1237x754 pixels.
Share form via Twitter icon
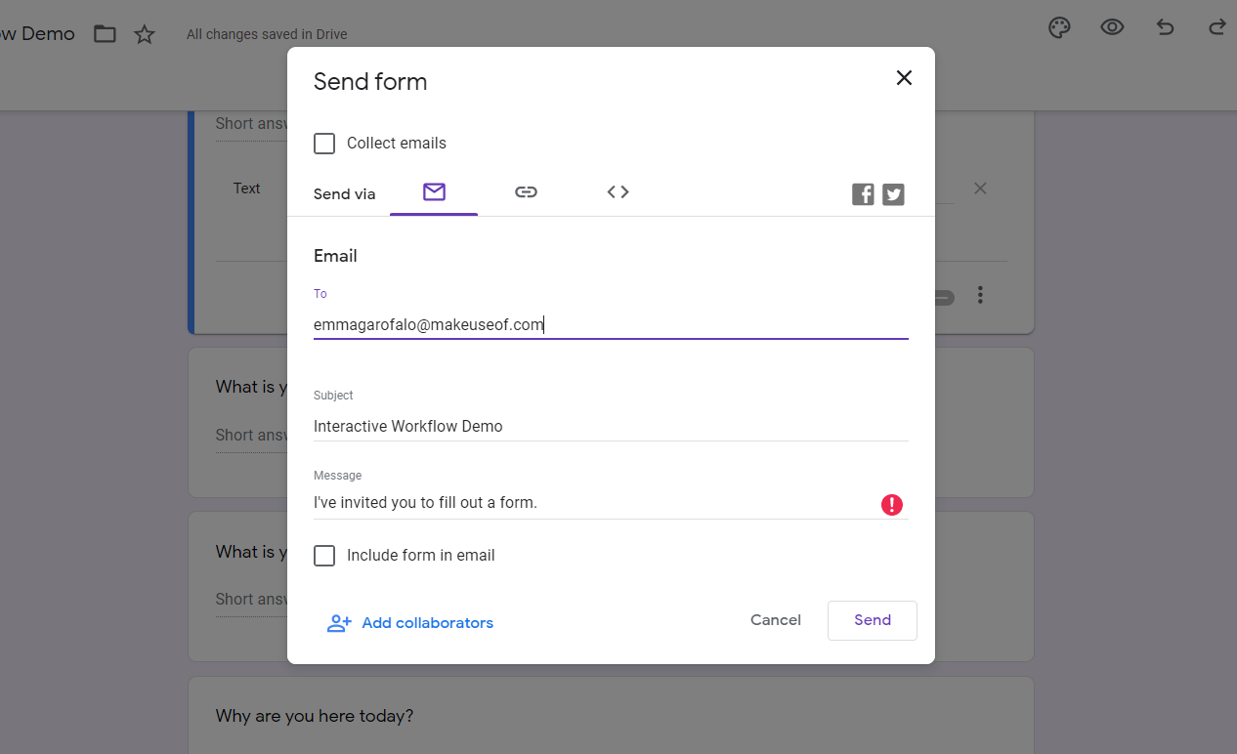893,194
